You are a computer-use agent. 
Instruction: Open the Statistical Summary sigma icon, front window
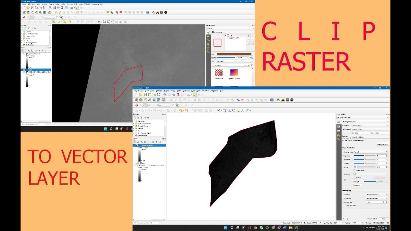coord(178,95)
